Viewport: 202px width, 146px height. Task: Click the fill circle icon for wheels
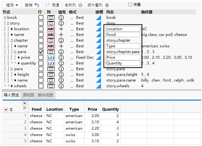pos(61,86)
